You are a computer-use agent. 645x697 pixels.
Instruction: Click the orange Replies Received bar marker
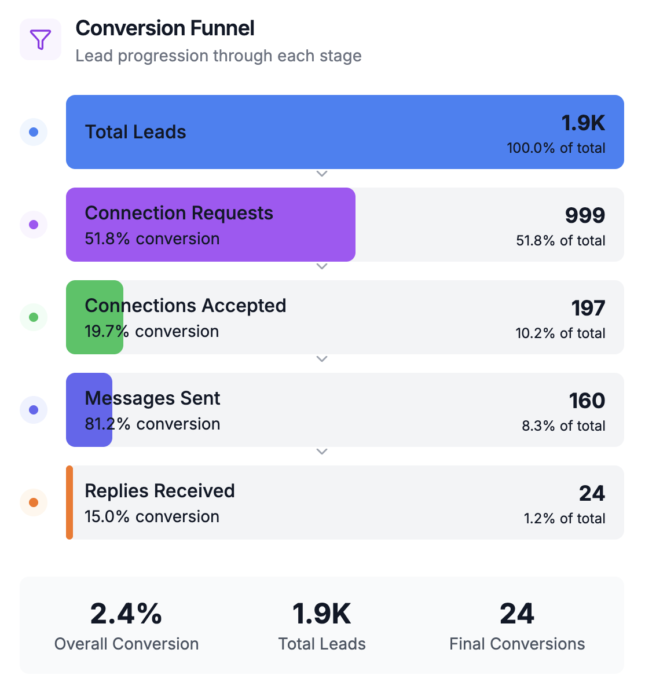pos(69,502)
